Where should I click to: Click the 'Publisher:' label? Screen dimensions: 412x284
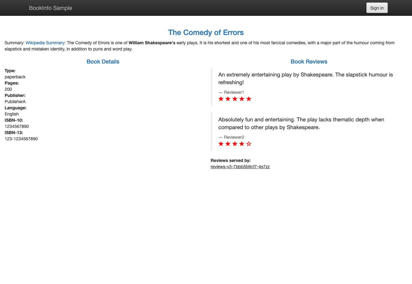[15, 95]
